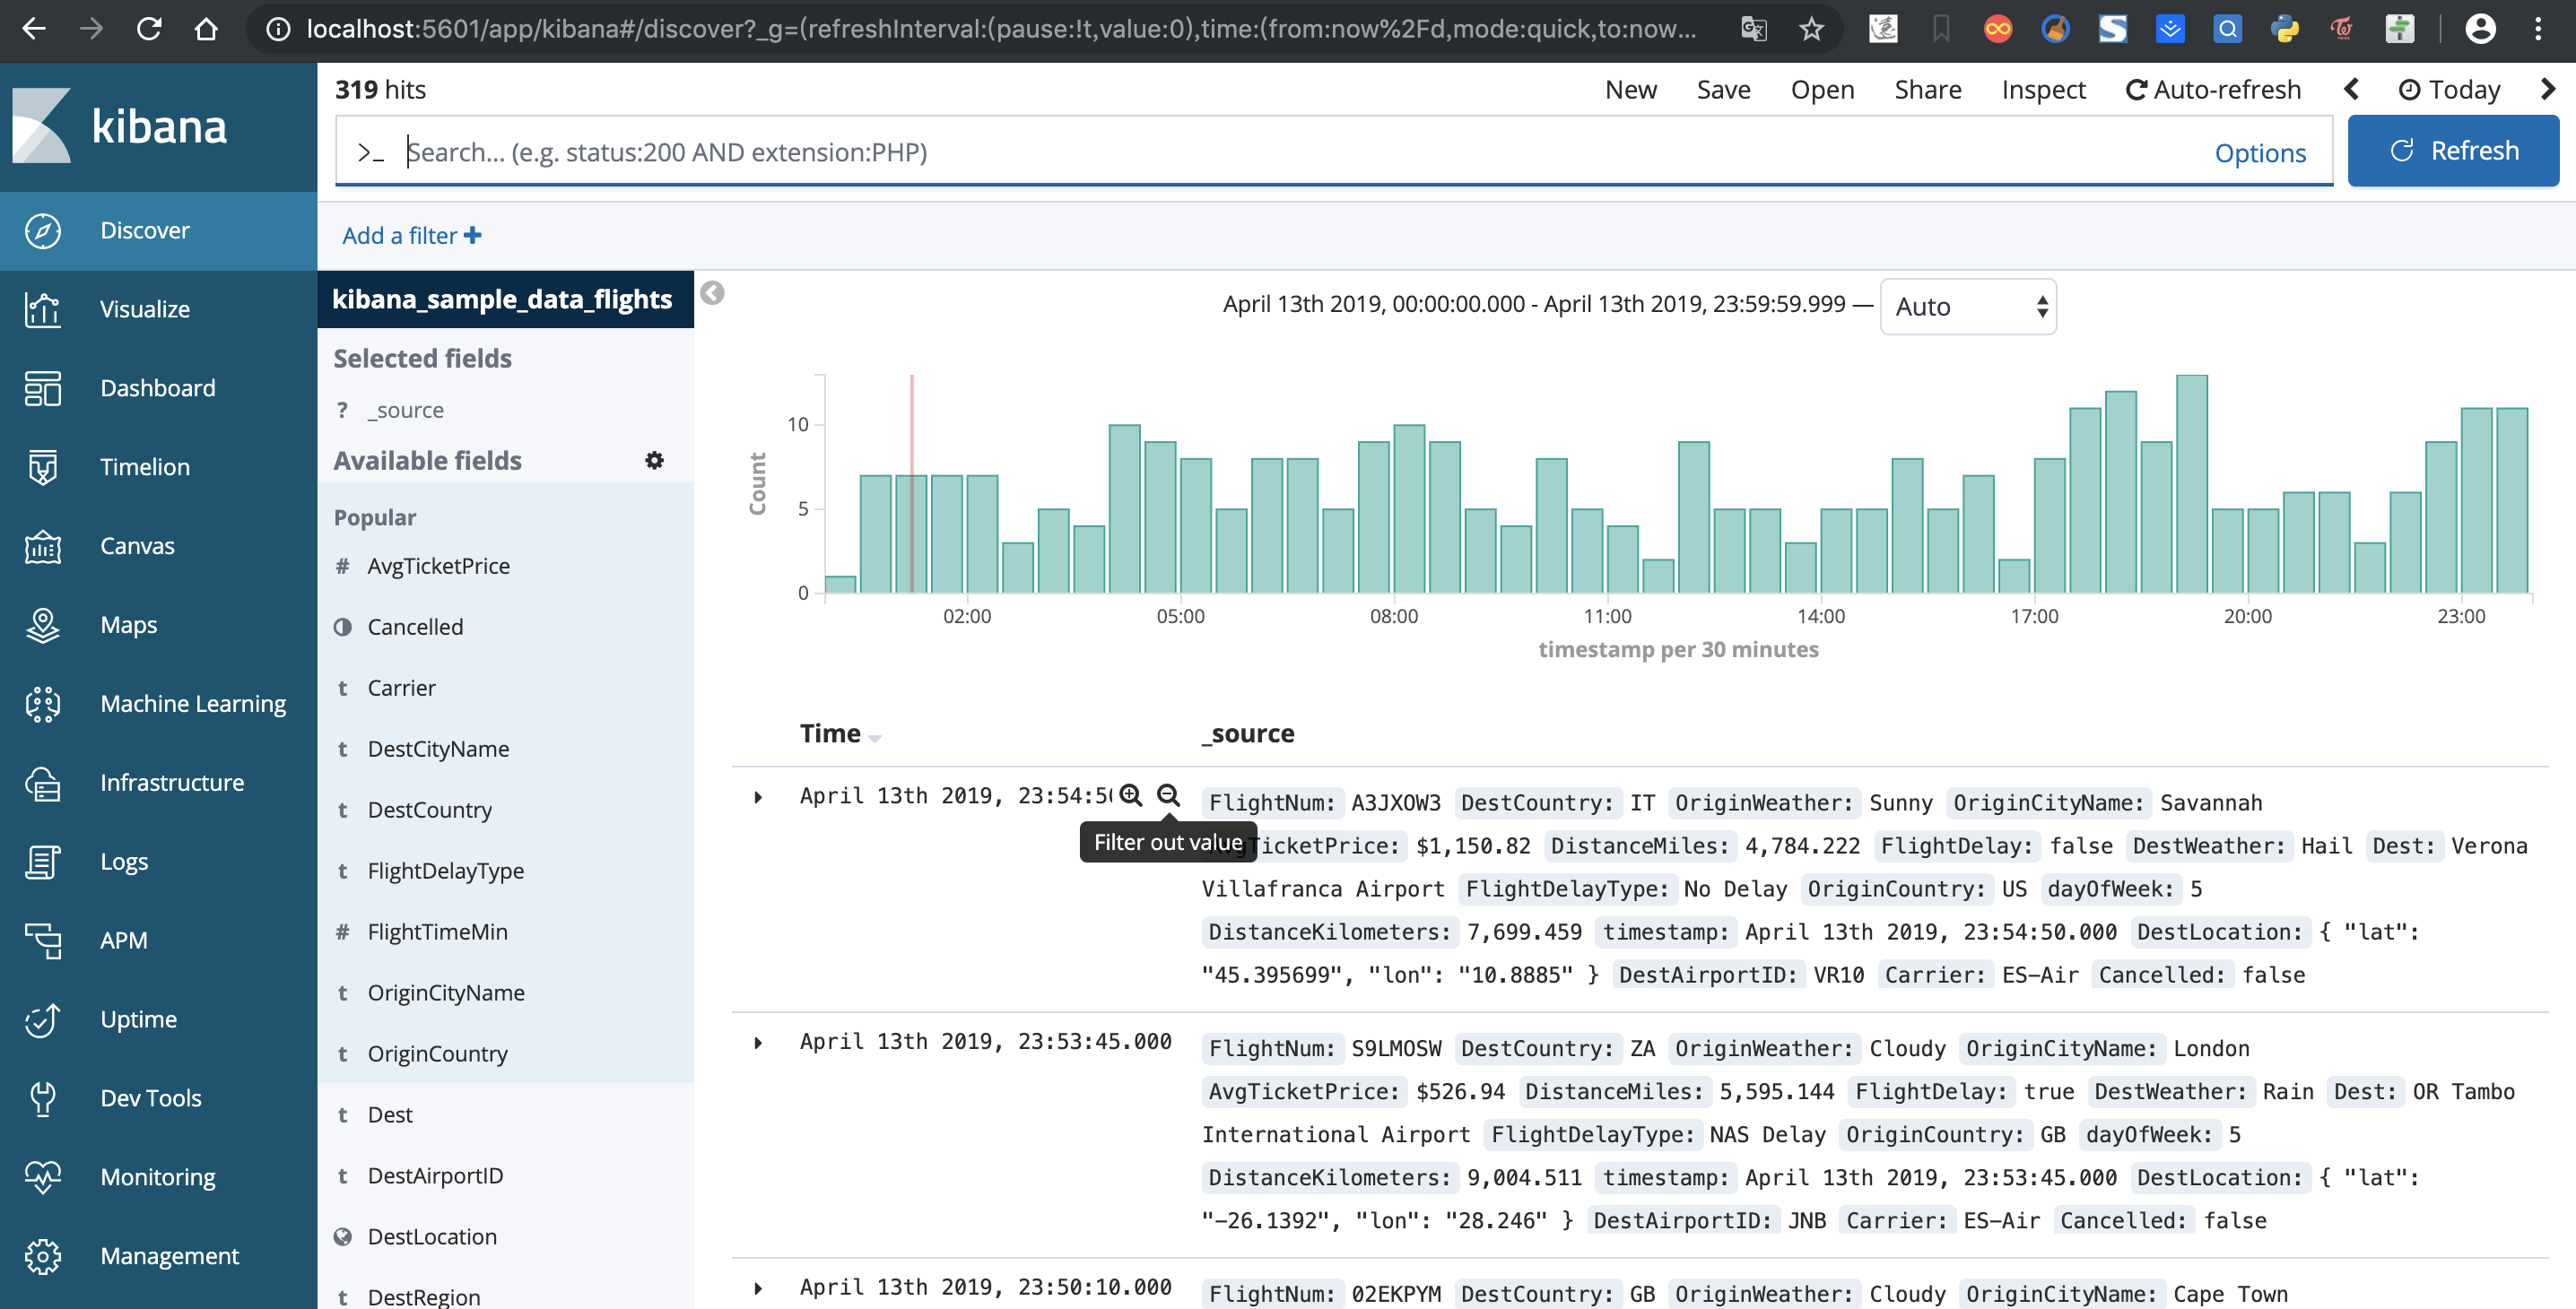2576x1309 pixels.
Task: Click the Filter for value magnifier plus icon
Action: [1131, 795]
